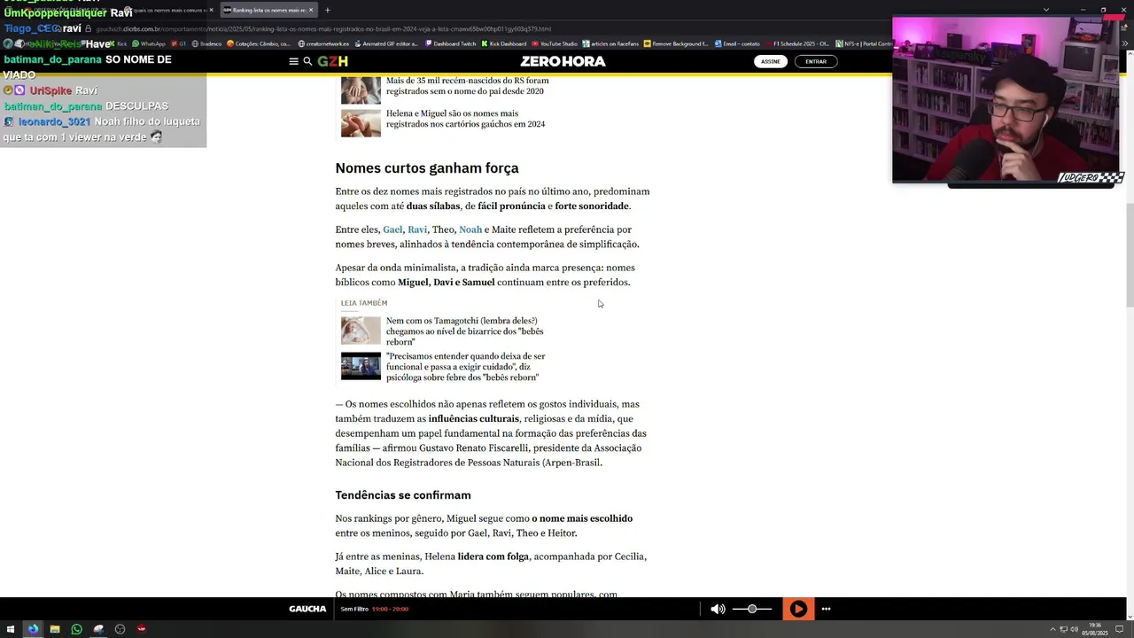Screen dimensions: 1134x638
Task: Open the creatornetwork.ea bookmark
Action: [x=323, y=43]
